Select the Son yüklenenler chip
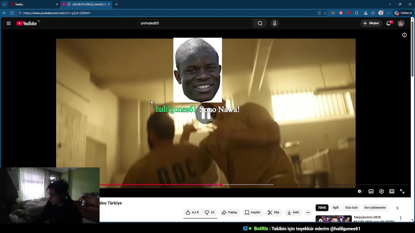 point(375,208)
